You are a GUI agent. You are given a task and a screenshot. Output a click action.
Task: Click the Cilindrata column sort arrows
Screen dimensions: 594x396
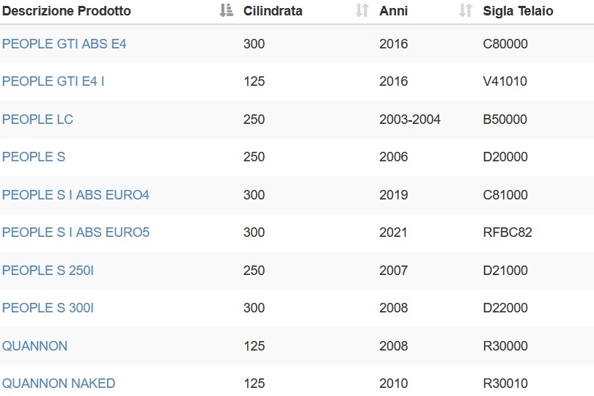[x=362, y=10]
